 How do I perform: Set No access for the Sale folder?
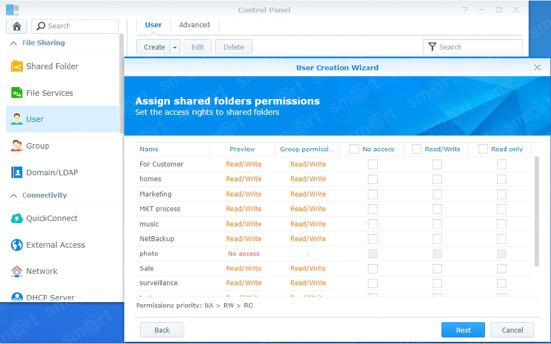pyautogui.click(x=372, y=268)
